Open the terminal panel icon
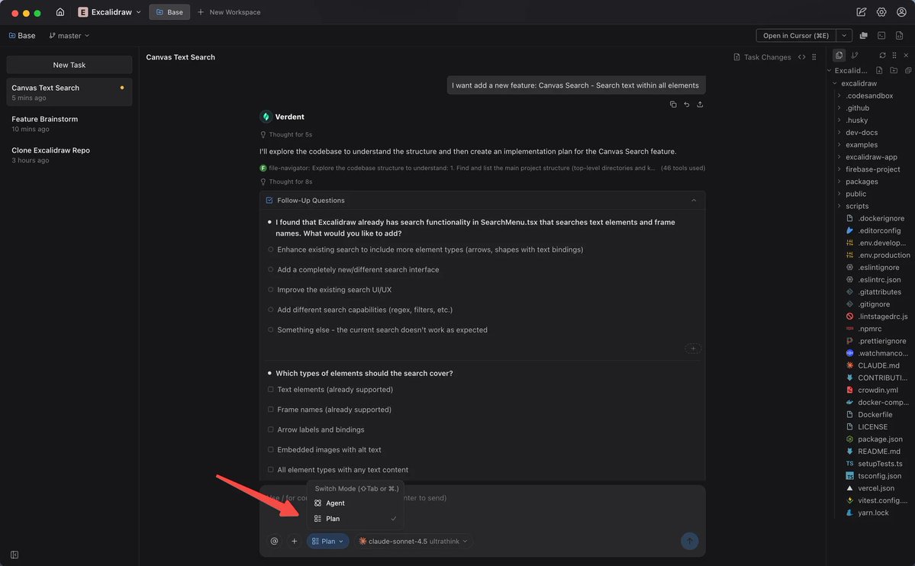 click(x=881, y=36)
